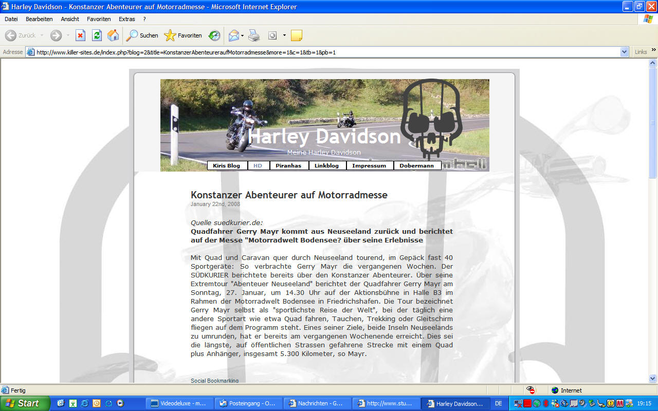Screen dimensions: 658x411
Task: Switch to http://www.stu... taskbar window
Action: (x=386, y=403)
